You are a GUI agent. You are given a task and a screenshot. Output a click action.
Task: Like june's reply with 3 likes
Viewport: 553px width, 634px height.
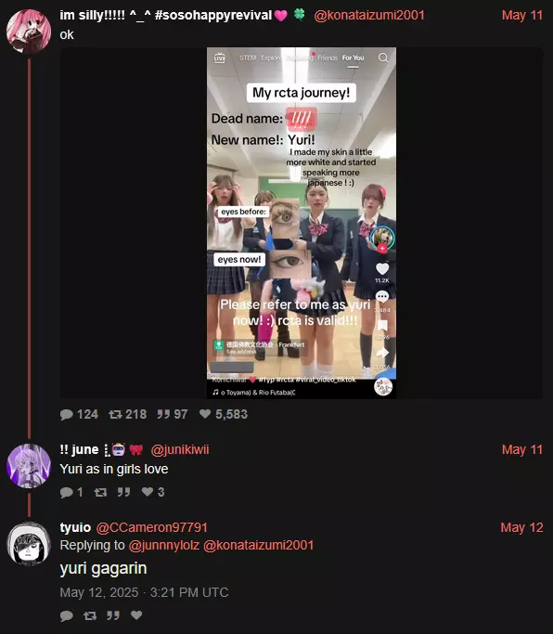click(x=148, y=492)
